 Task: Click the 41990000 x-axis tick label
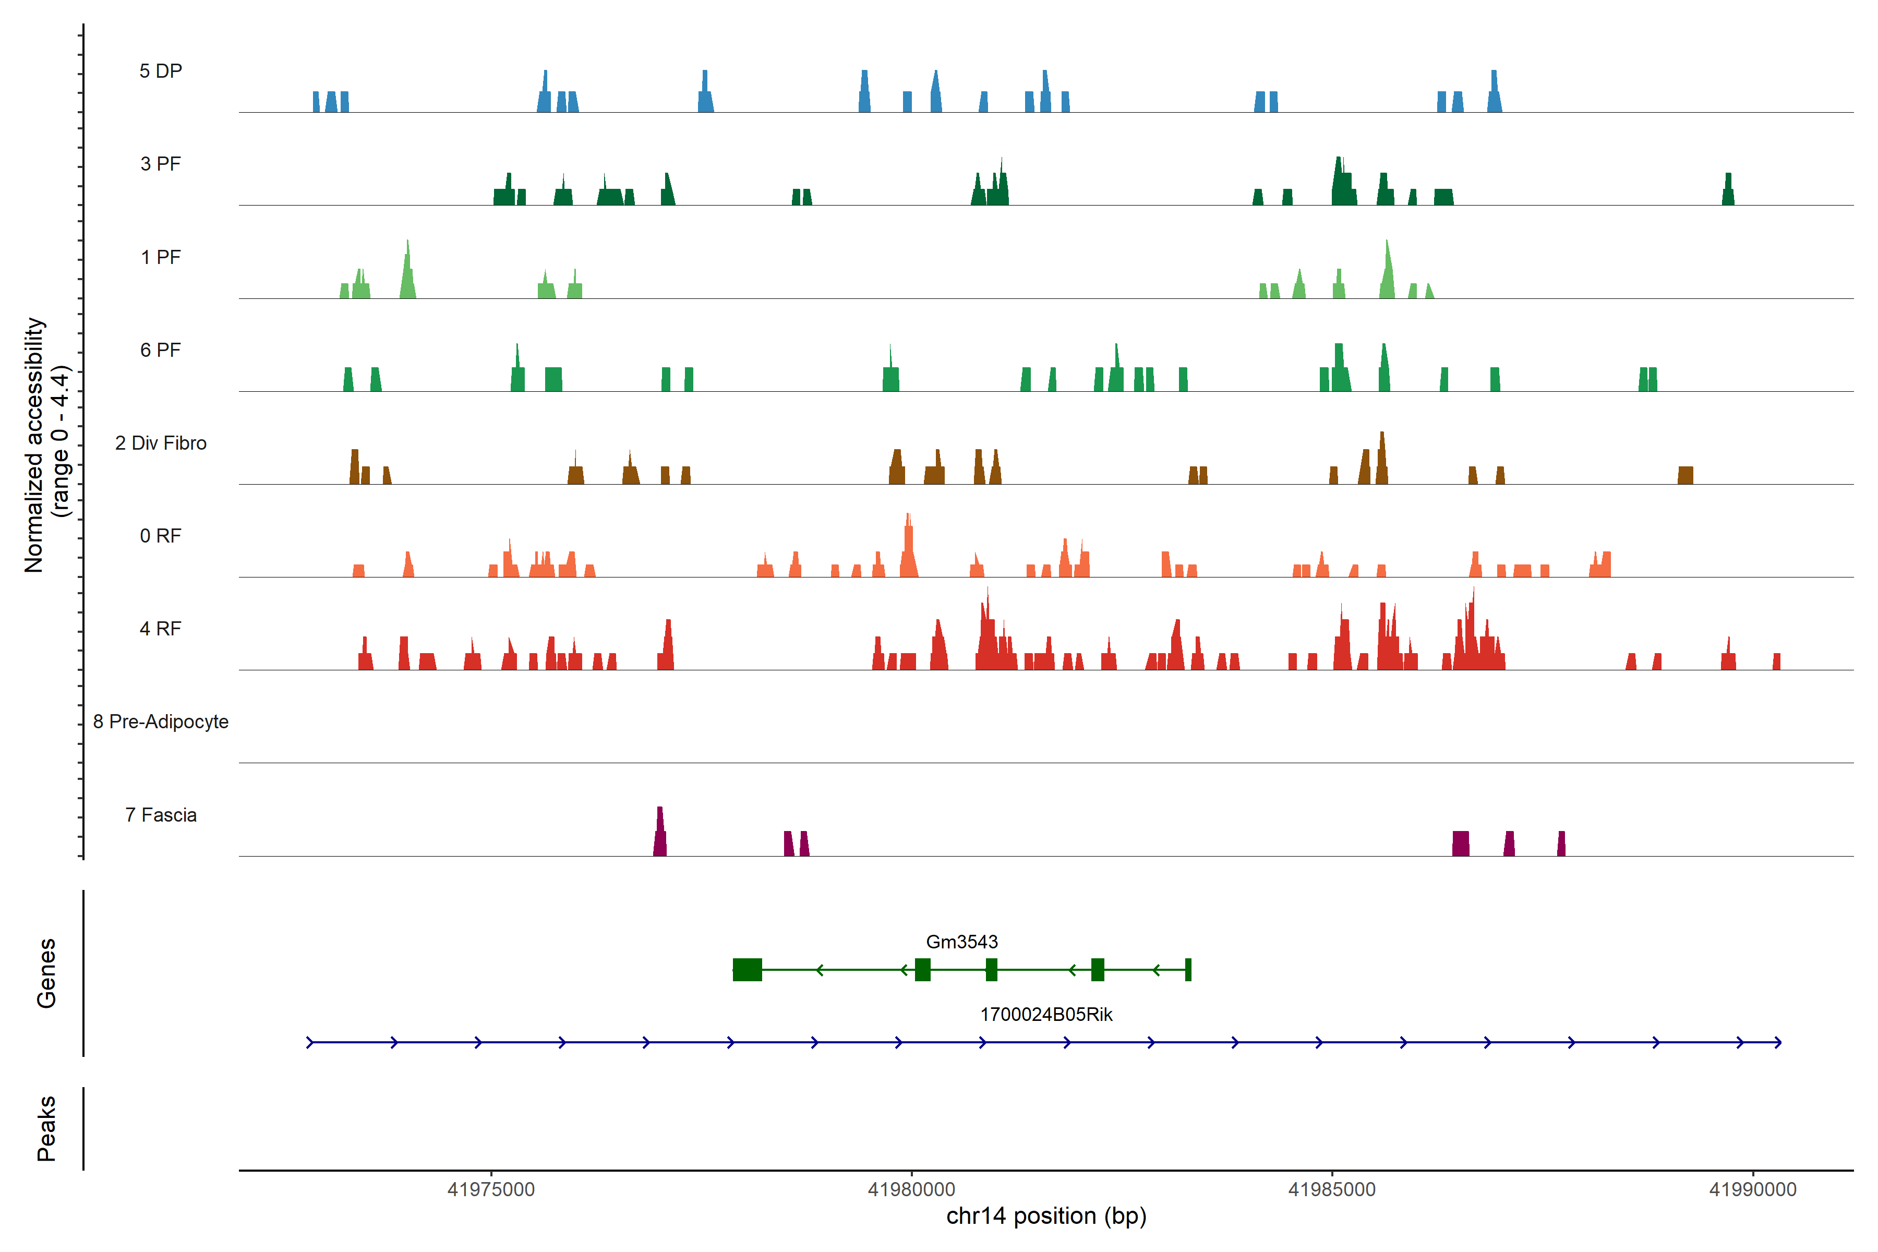tap(1753, 1189)
